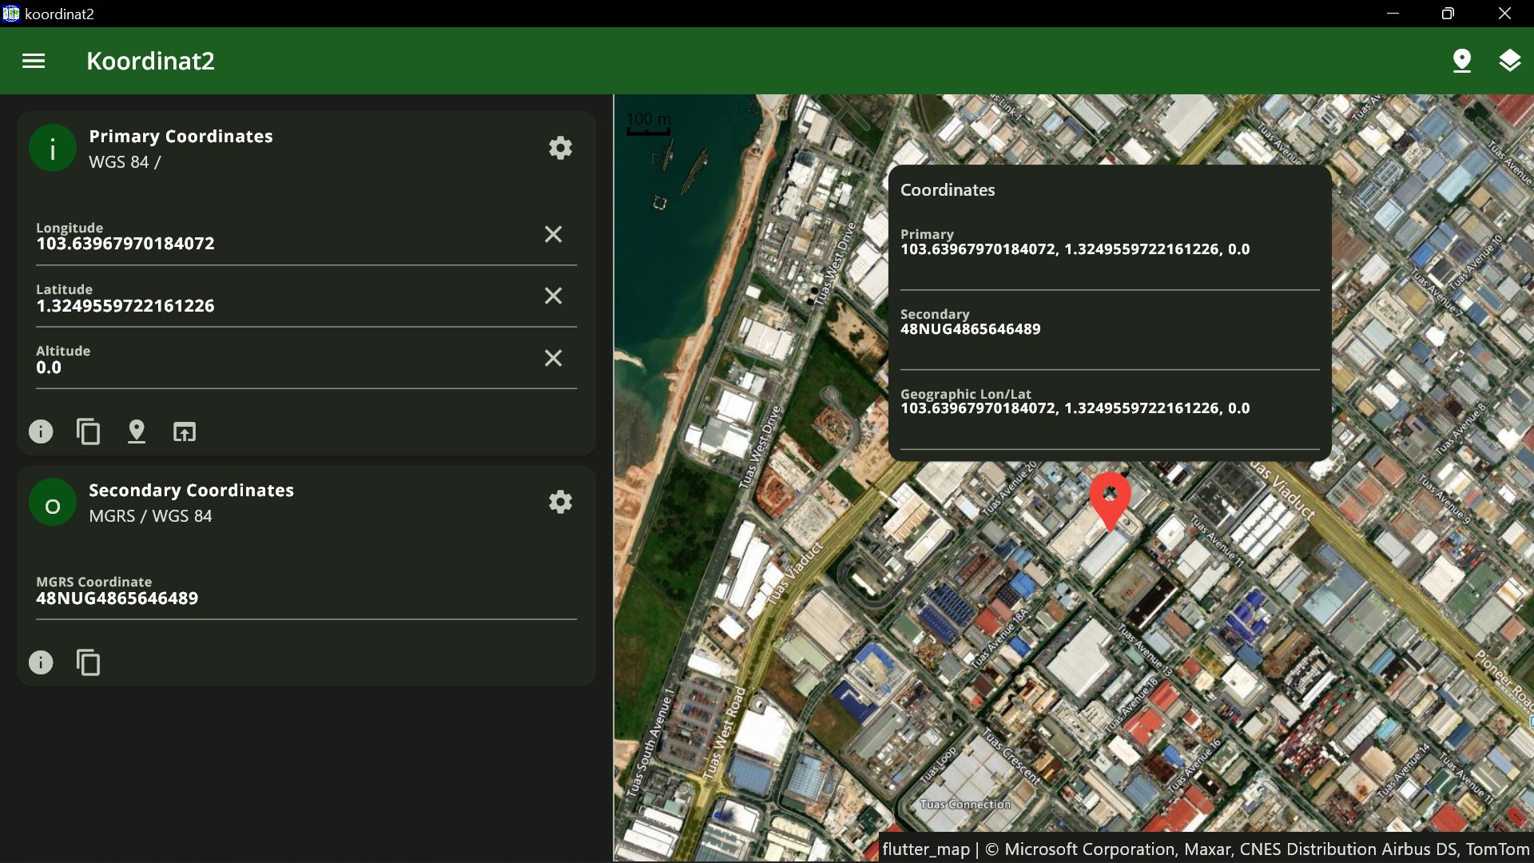Click the locate position pin in header
This screenshot has width=1534, height=863.
[1461, 61]
